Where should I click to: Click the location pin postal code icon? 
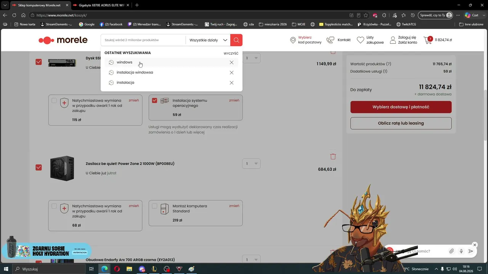tap(293, 40)
